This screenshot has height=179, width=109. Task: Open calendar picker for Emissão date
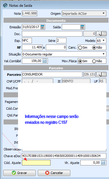42,27
